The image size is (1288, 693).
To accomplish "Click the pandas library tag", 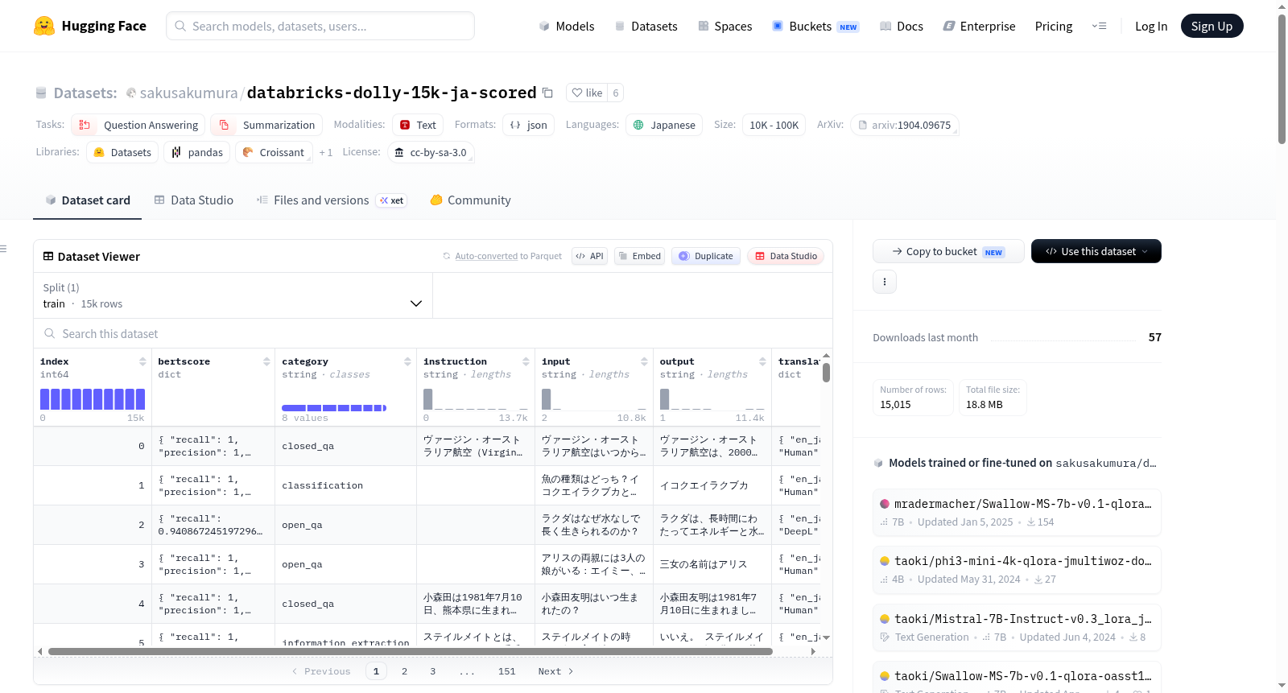I will tap(197, 152).
